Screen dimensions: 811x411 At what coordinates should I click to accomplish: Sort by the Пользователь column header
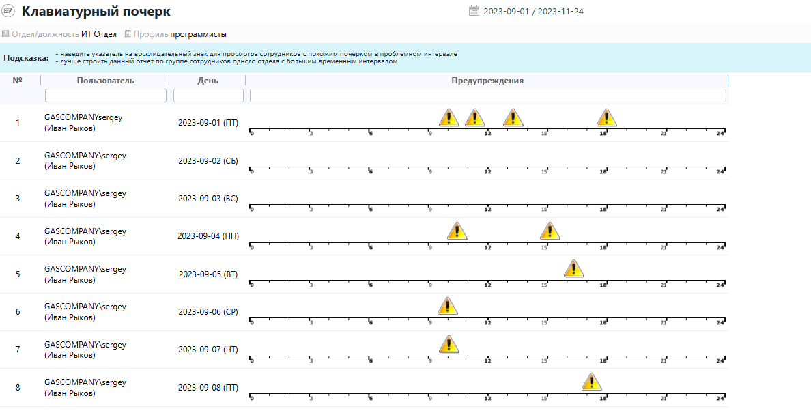tap(106, 81)
